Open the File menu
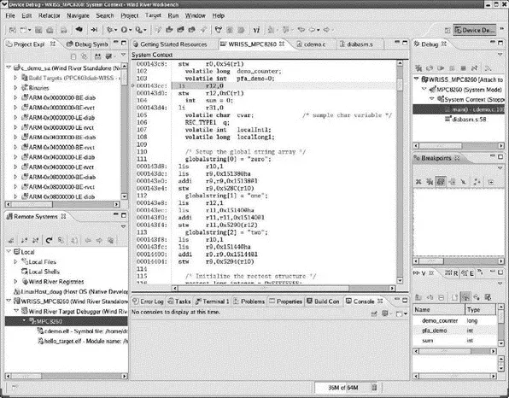This screenshot has height=398, width=509. [10, 15]
